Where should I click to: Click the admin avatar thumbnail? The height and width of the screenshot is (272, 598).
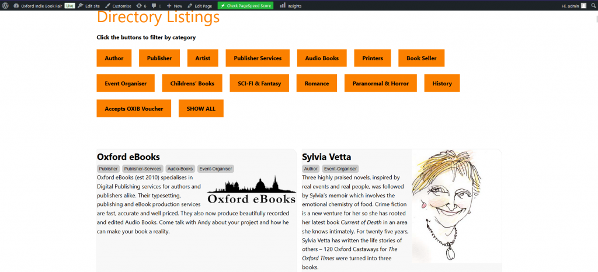pyautogui.click(x=583, y=6)
